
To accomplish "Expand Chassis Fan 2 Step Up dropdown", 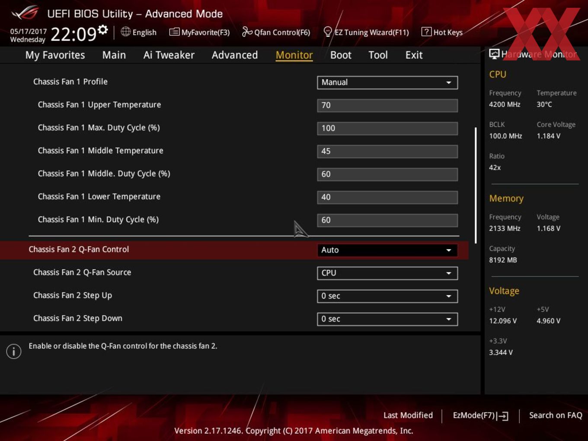I will point(387,296).
